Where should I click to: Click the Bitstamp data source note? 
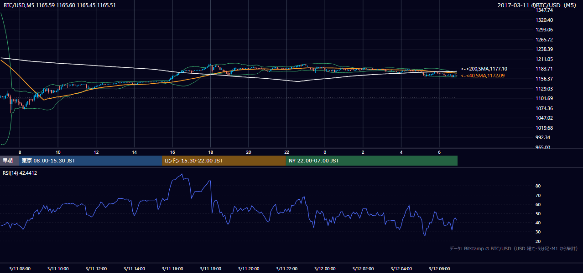[x=514, y=248]
